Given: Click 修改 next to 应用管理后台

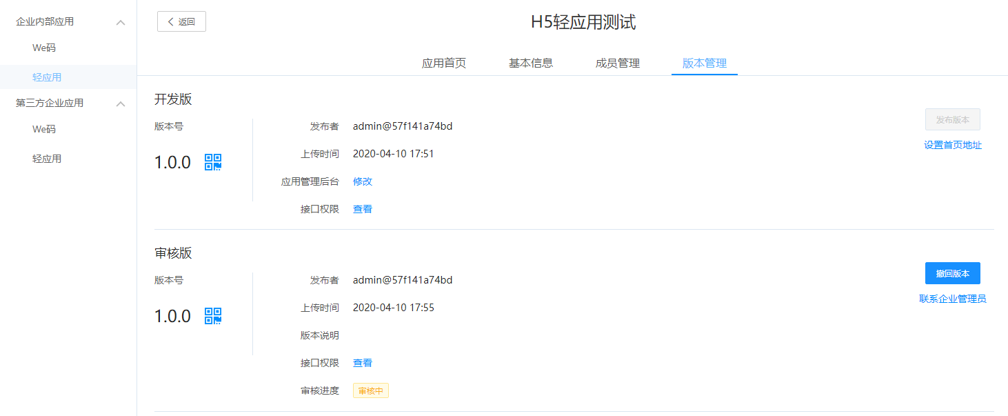Looking at the screenshot, I should pyautogui.click(x=363, y=181).
